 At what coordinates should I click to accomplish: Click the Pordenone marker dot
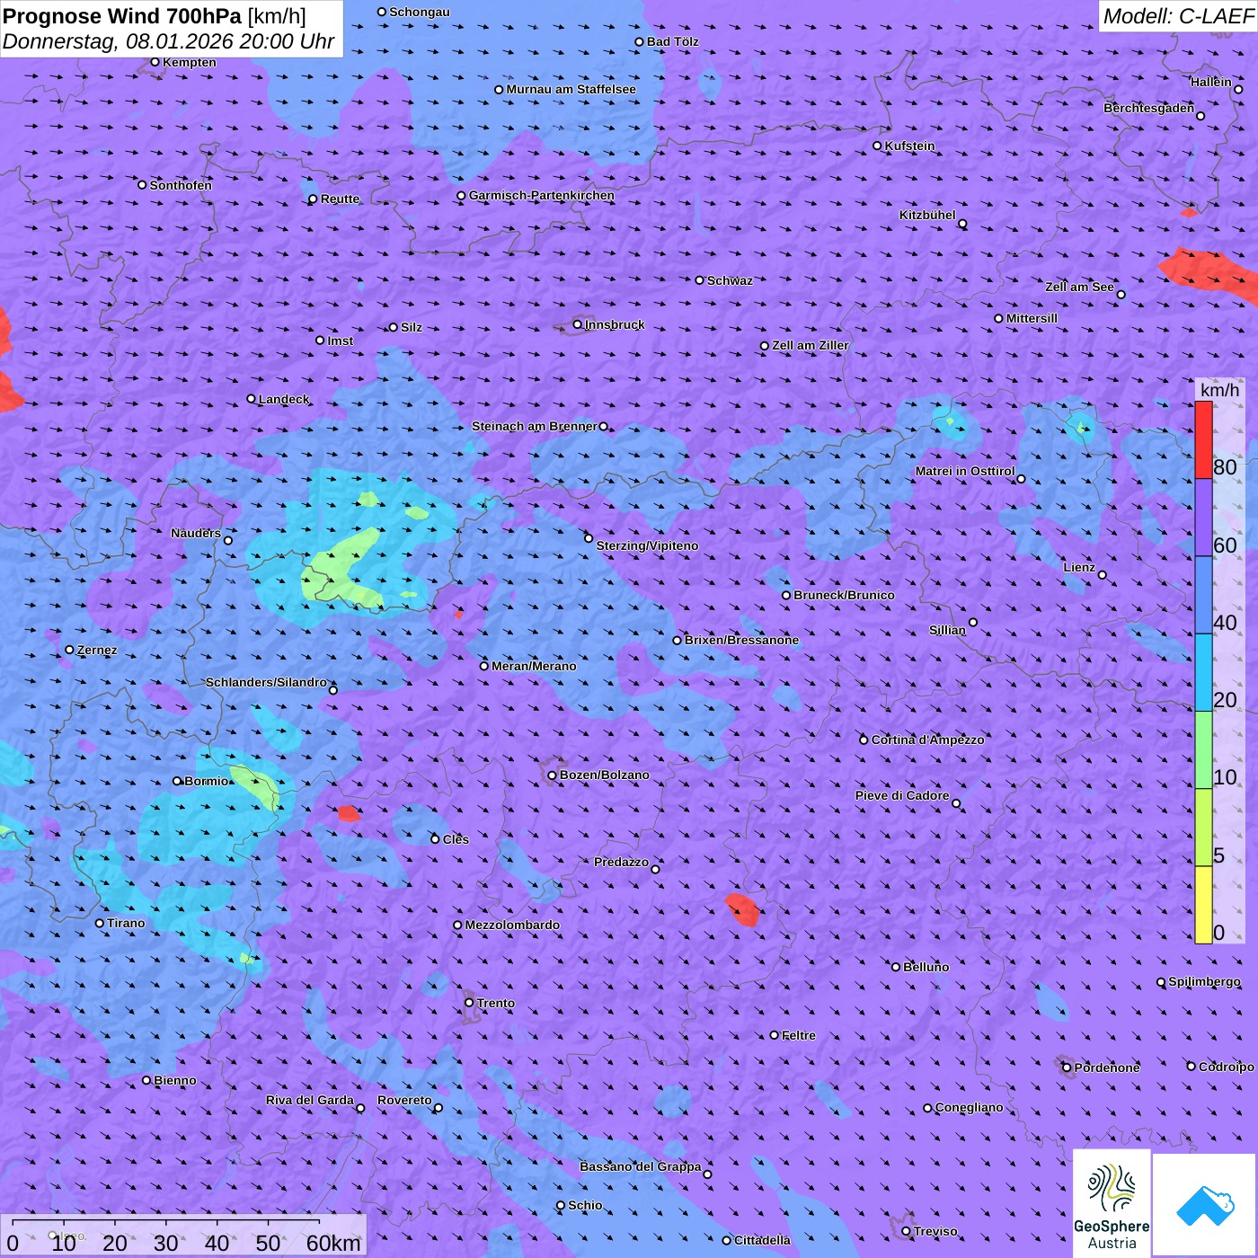coord(1068,1068)
